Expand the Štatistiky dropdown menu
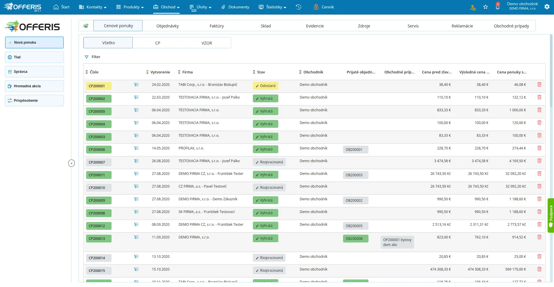 [x=272, y=7]
